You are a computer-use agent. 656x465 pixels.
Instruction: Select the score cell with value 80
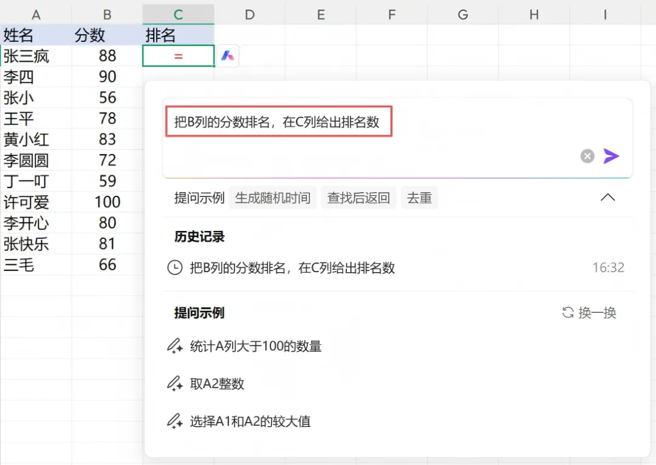[107, 223]
